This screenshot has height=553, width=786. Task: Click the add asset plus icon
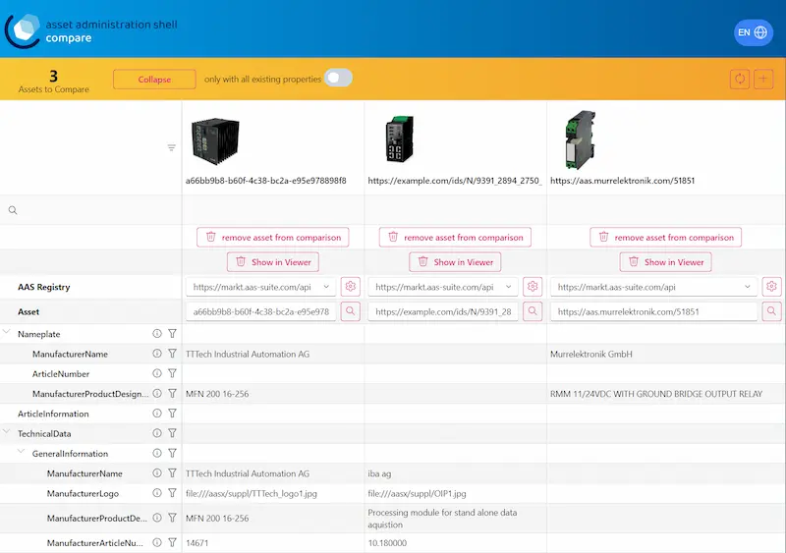(763, 80)
